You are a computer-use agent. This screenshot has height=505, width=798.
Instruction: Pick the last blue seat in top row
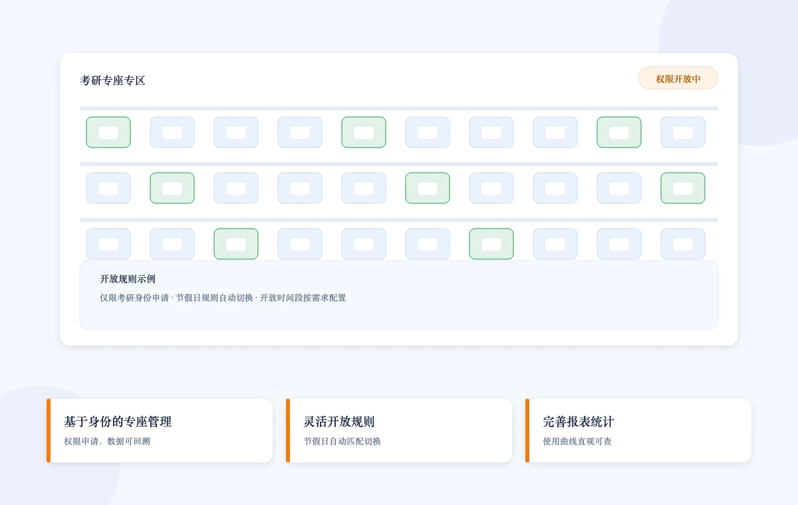[x=683, y=132]
